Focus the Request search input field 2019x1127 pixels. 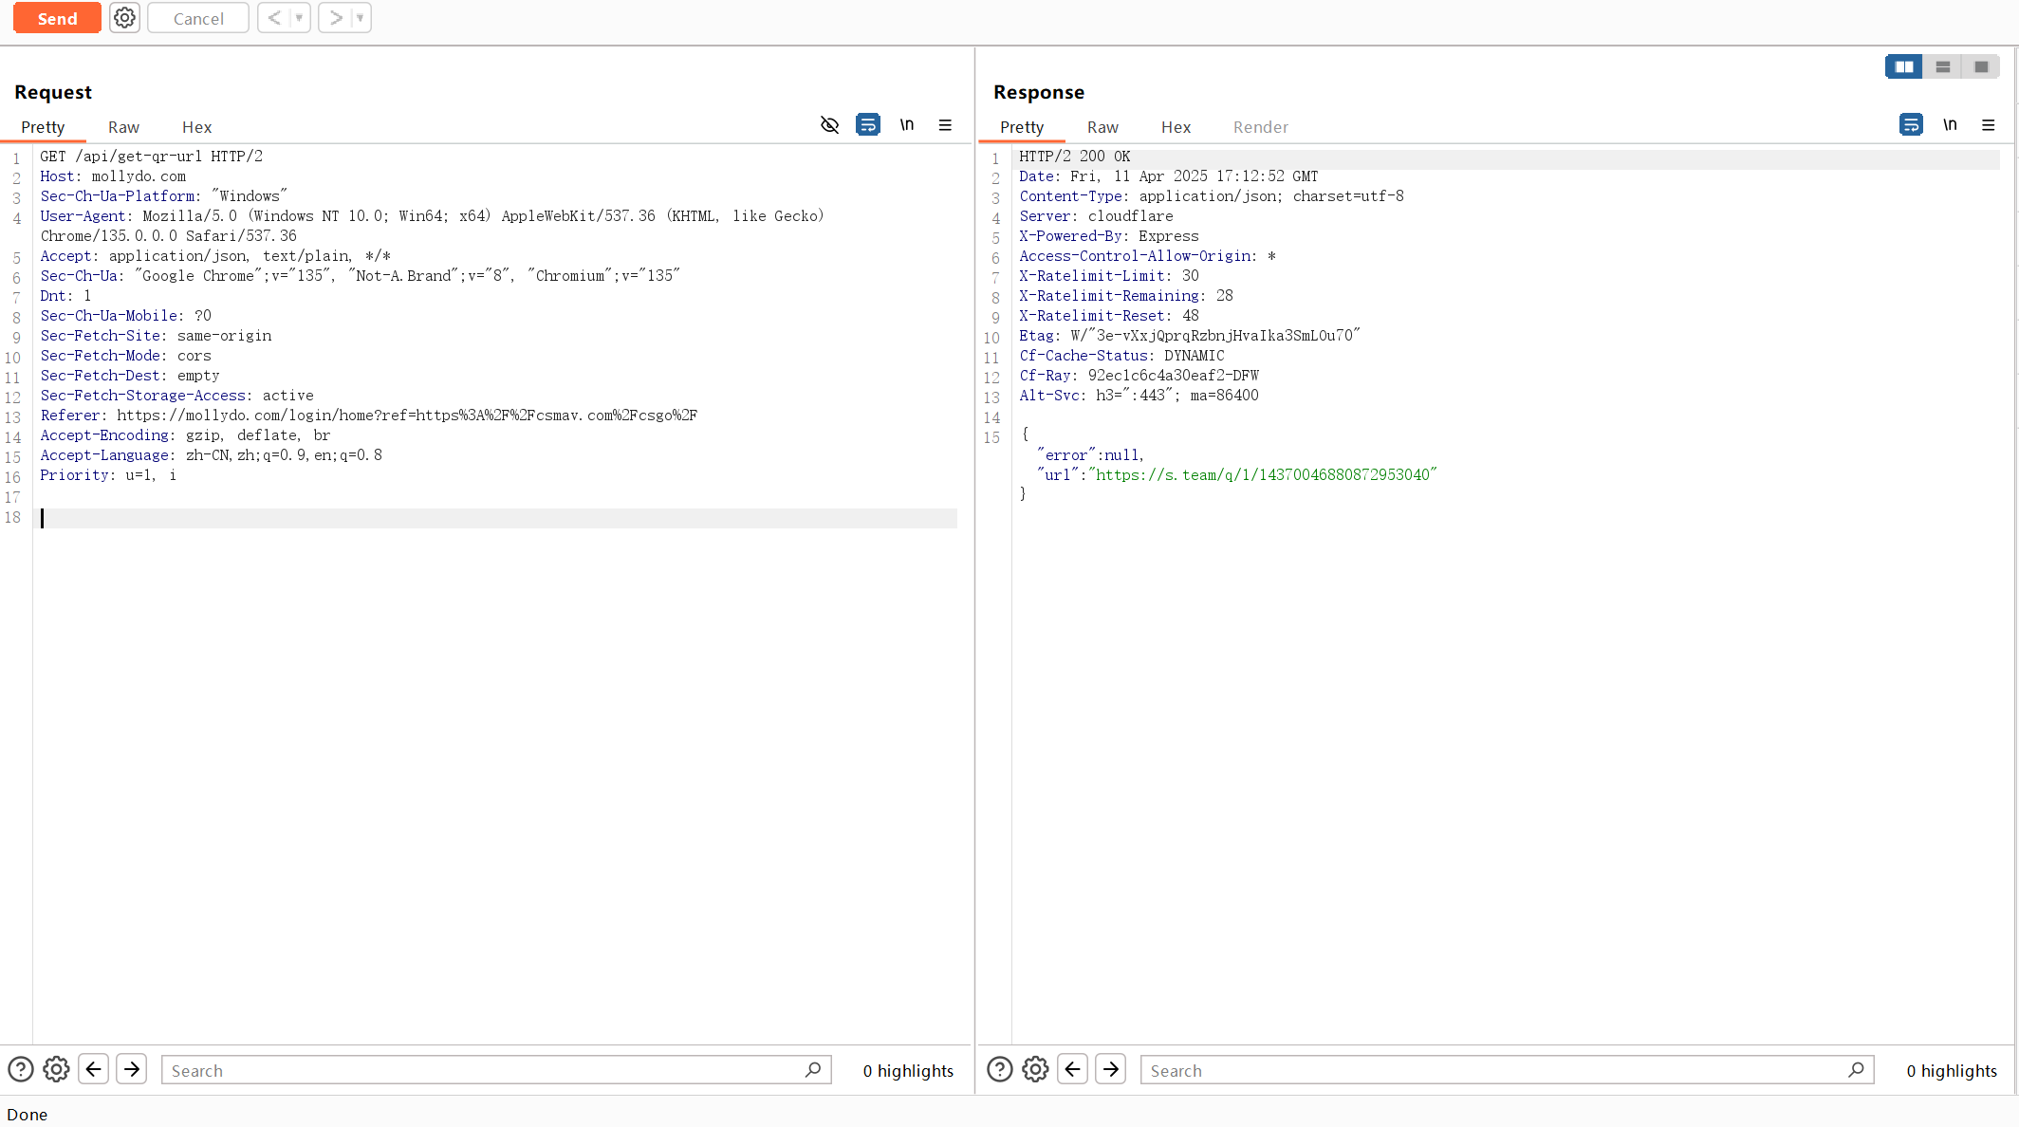(x=484, y=1070)
